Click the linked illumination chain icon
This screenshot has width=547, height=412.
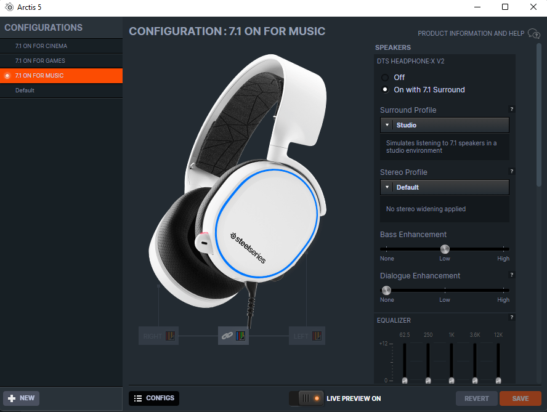click(227, 336)
